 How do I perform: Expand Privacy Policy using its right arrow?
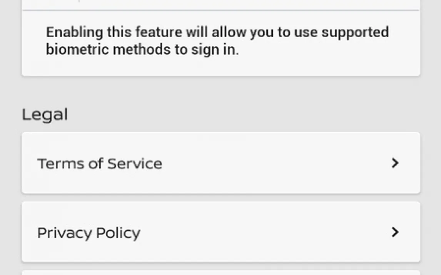click(394, 232)
